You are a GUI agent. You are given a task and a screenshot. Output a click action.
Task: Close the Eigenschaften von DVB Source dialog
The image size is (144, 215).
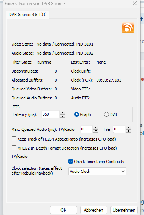(x=135, y=4)
